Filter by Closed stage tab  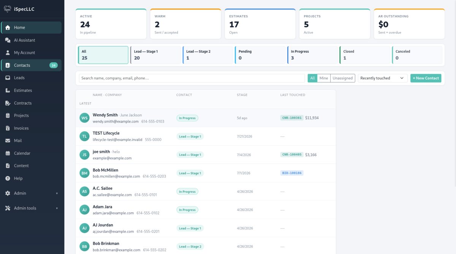(x=365, y=55)
